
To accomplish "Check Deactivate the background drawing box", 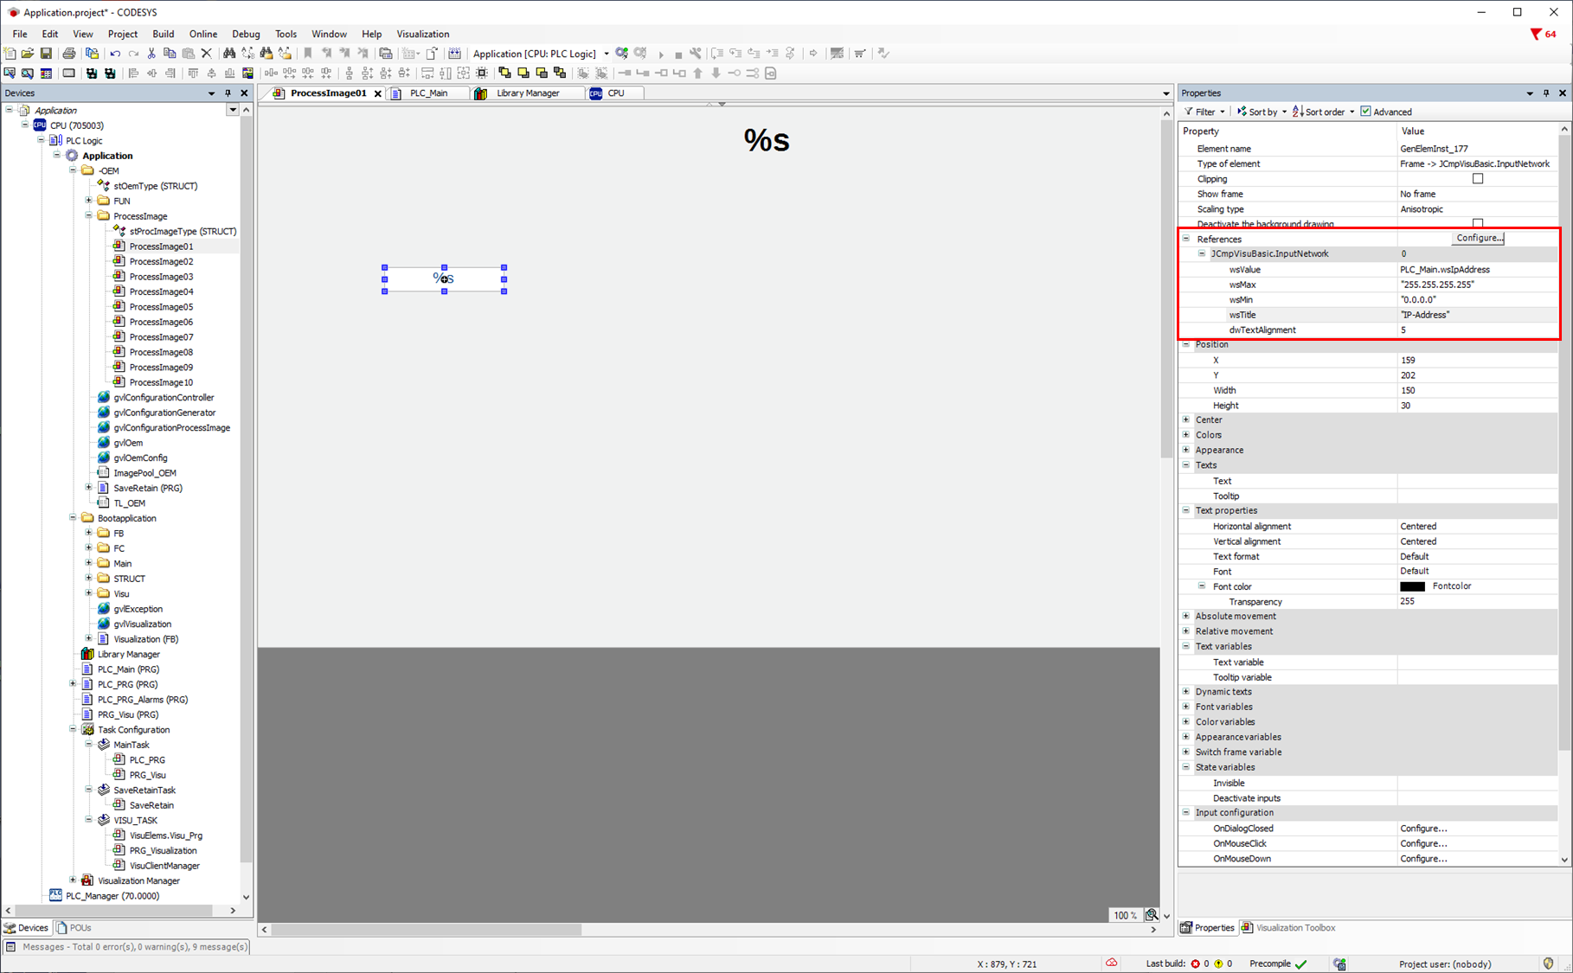I will click(1478, 223).
